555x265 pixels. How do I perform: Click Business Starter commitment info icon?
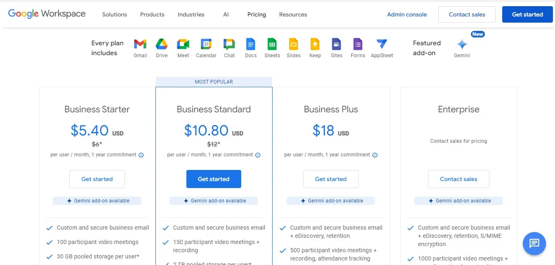pyautogui.click(x=141, y=155)
